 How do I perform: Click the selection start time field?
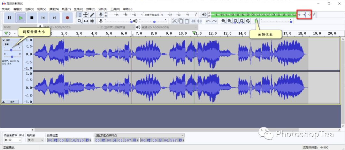click(x=117, y=140)
